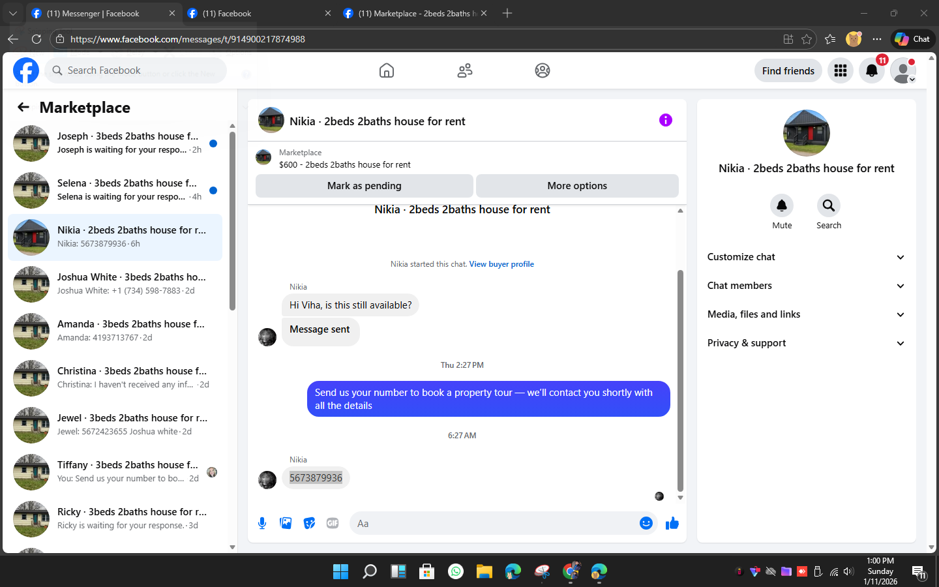Open the browser favorites list icon
Viewport: 939px width, 587px height.
point(830,39)
